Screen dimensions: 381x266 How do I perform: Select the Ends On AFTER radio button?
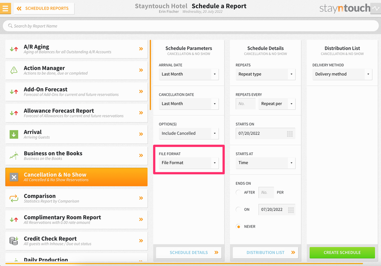tap(239, 193)
